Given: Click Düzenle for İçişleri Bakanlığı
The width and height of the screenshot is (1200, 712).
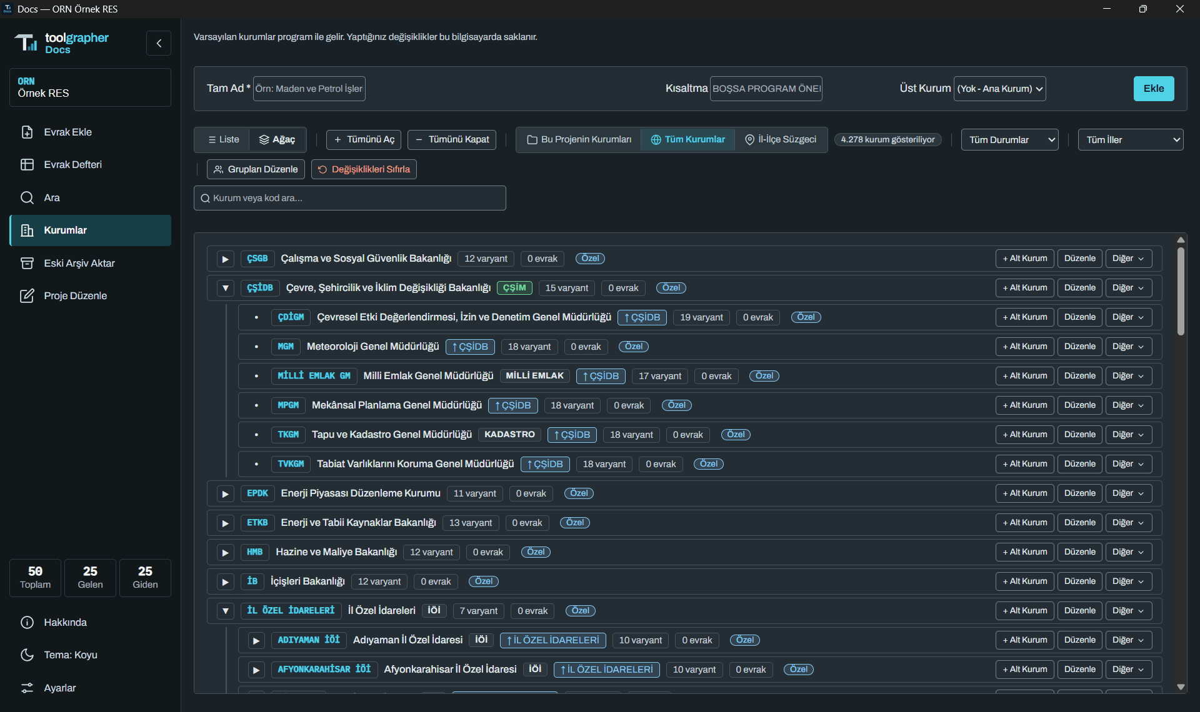Looking at the screenshot, I should coord(1079,581).
